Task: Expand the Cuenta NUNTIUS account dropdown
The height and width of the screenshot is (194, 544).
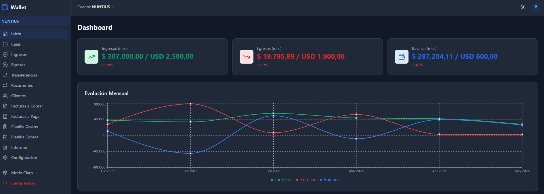Action: [x=96, y=7]
